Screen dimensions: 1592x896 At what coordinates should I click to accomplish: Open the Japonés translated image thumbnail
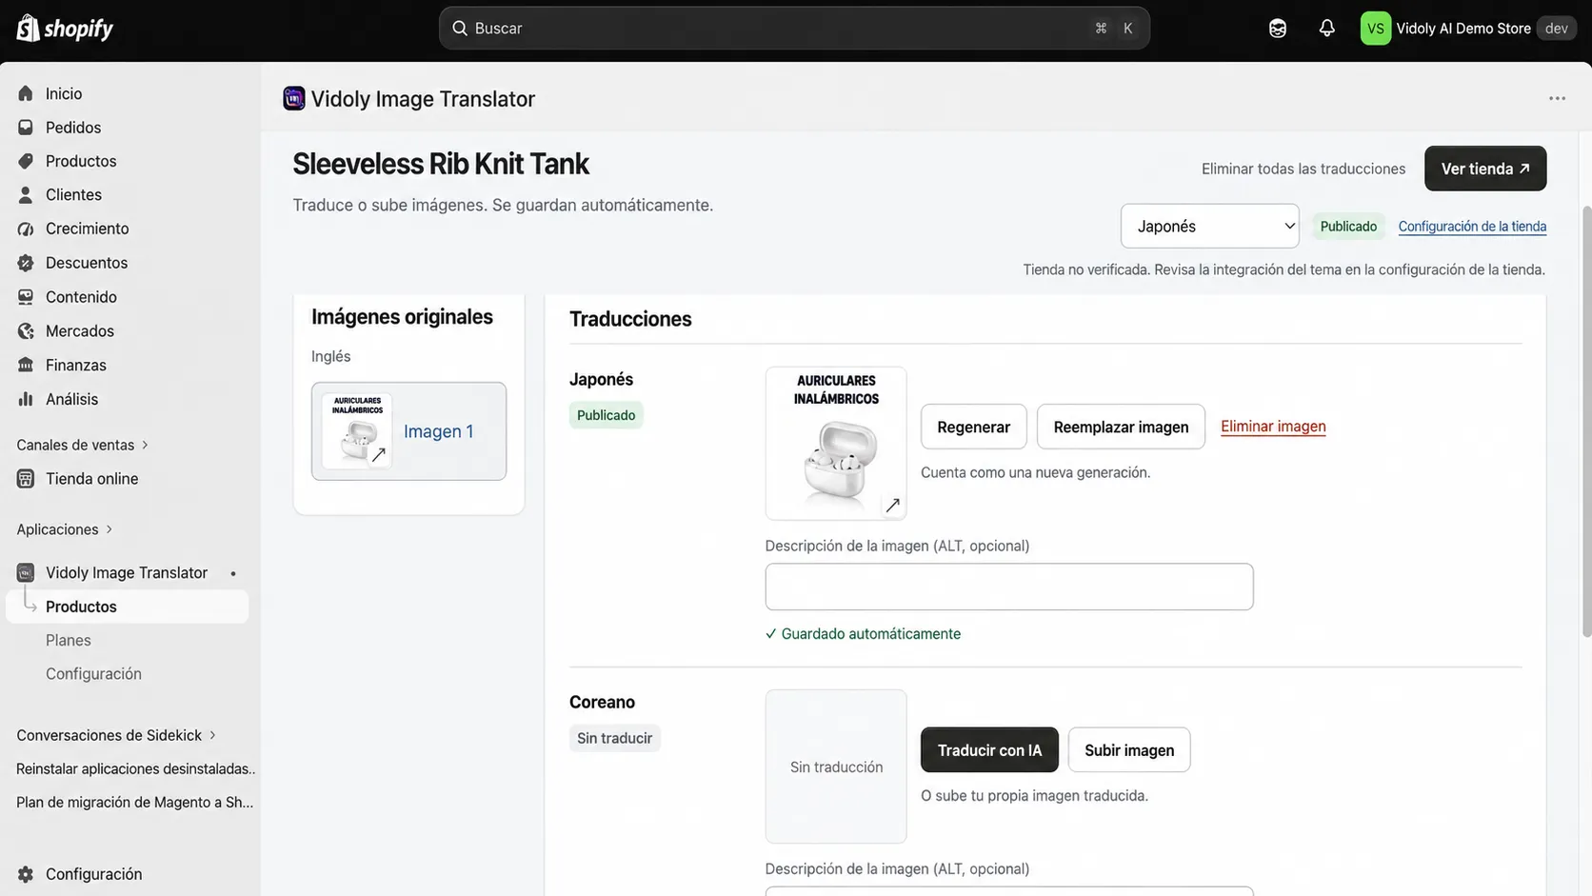836,444
